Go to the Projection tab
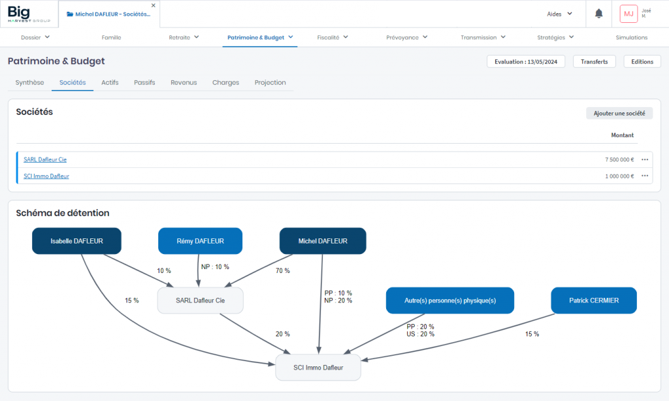669x401 pixels. 270,83
